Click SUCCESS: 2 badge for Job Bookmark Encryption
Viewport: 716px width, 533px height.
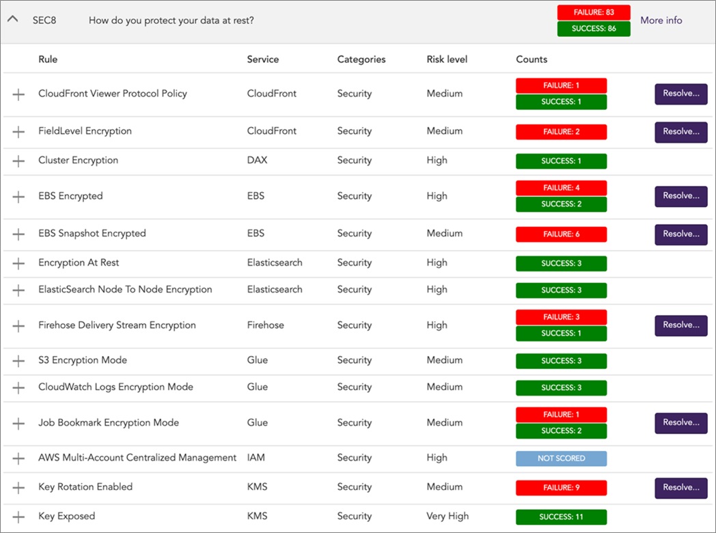click(x=561, y=431)
